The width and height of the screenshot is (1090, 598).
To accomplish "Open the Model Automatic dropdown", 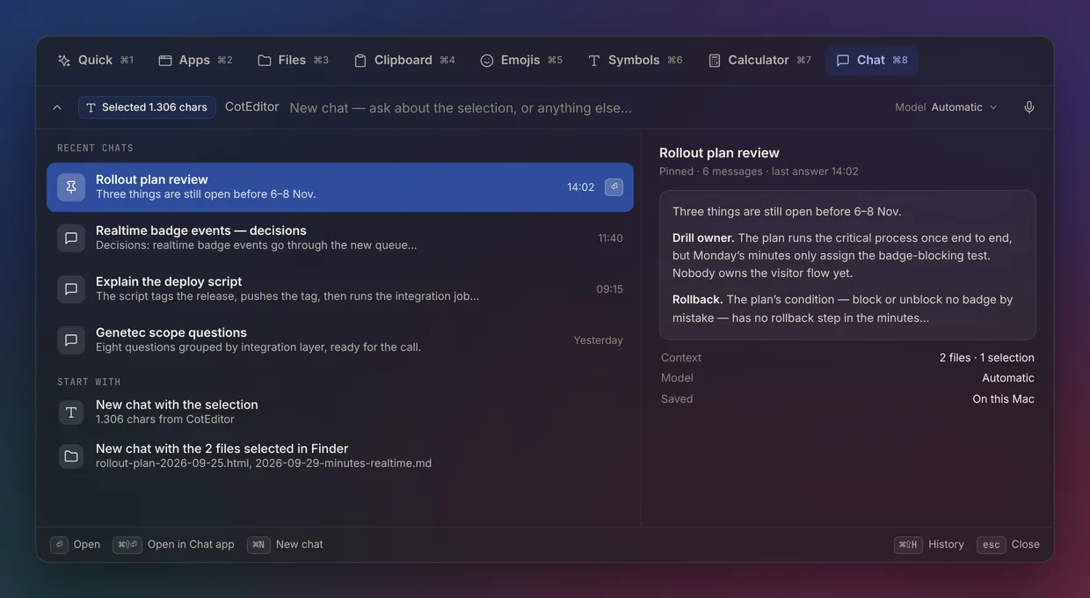I will 947,107.
